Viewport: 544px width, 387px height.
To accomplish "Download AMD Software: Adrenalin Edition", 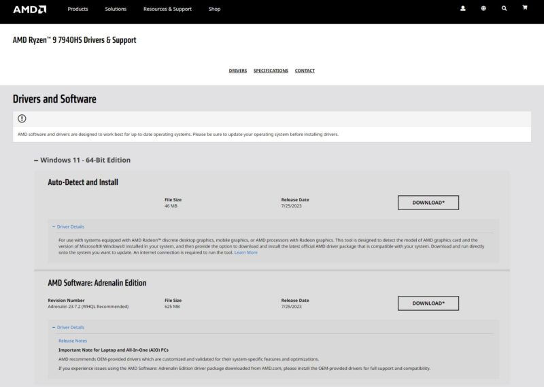I will click(x=428, y=303).
